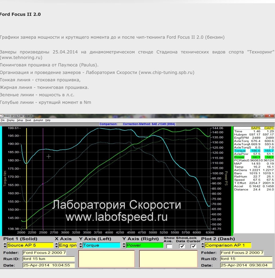
Task: Open the Setup menu
Action: coord(20,120)
